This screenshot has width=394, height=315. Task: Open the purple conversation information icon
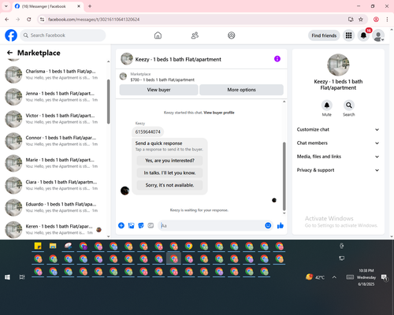point(277,59)
